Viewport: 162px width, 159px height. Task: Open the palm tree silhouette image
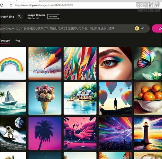pos(45,133)
